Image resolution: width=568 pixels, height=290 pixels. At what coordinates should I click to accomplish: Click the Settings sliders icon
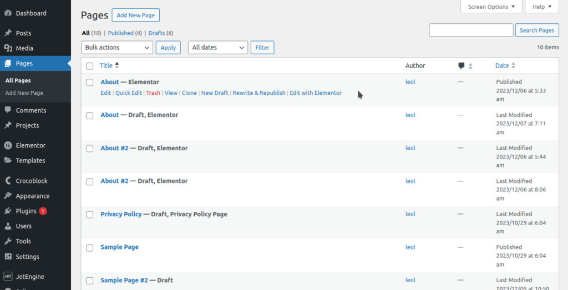8,256
